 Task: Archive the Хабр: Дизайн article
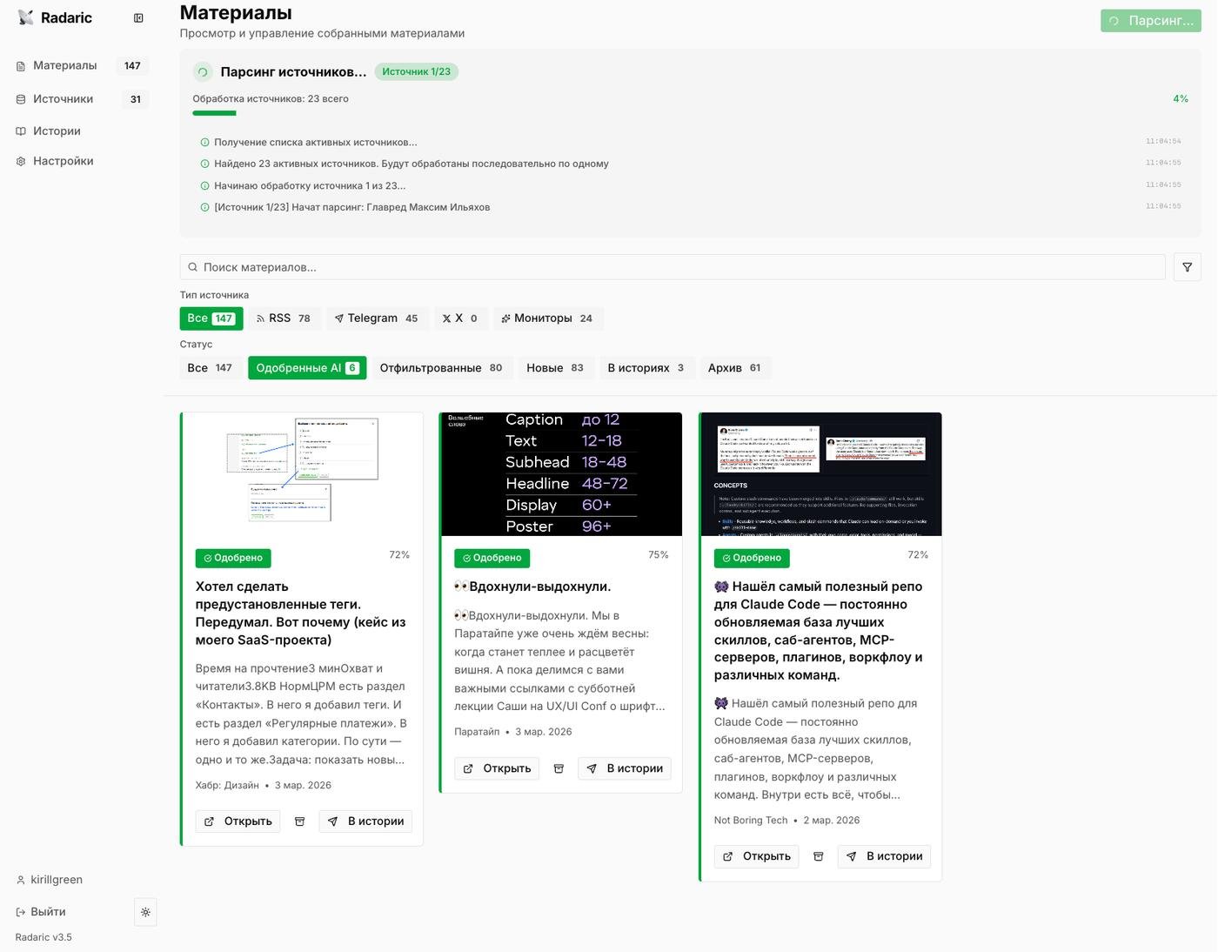coord(299,821)
